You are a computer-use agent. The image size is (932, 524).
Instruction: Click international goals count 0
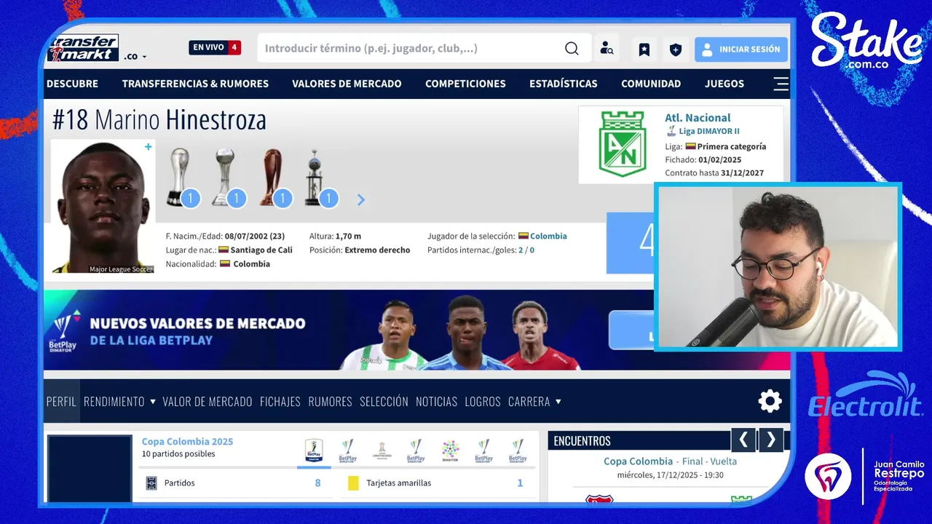click(532, 250)
